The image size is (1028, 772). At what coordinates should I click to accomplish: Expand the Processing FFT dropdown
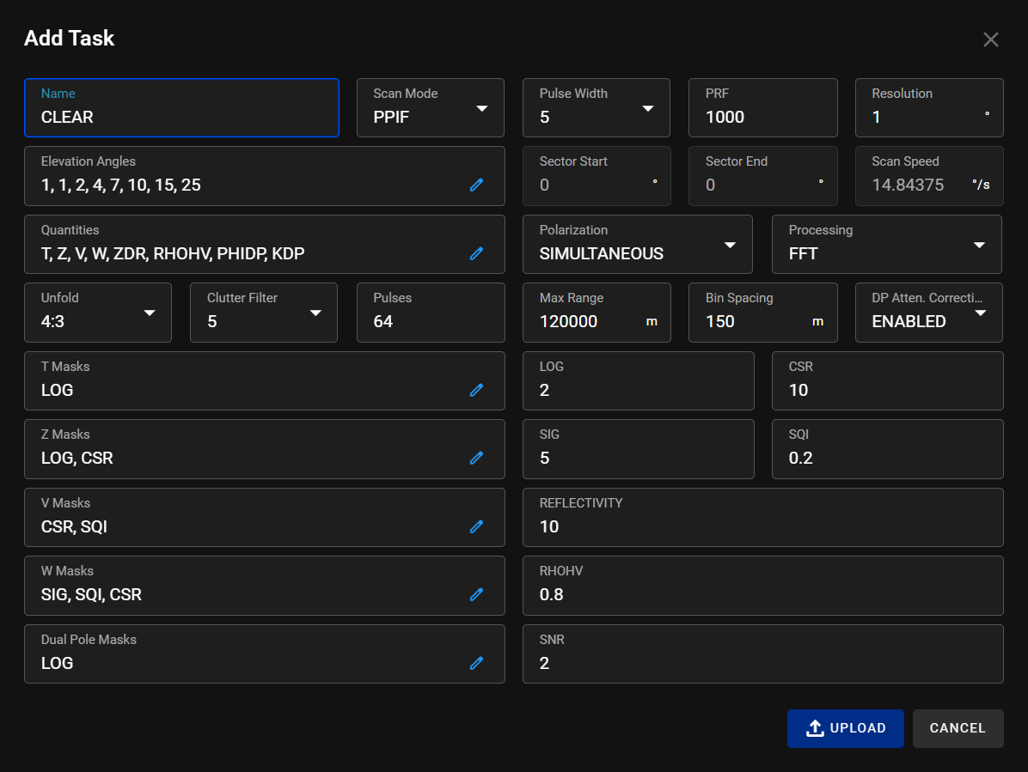click(886, 245)
